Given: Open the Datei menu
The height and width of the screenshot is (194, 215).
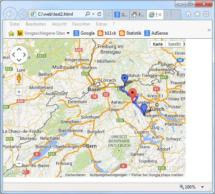Looking at the screenshot, I should coord(15,24).
